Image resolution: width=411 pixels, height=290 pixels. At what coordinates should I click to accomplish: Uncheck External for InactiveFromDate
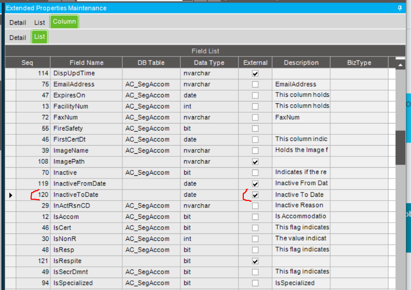point(255,184)
